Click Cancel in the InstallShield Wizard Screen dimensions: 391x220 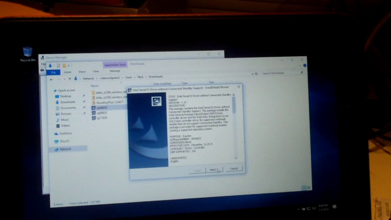(234, 169)
